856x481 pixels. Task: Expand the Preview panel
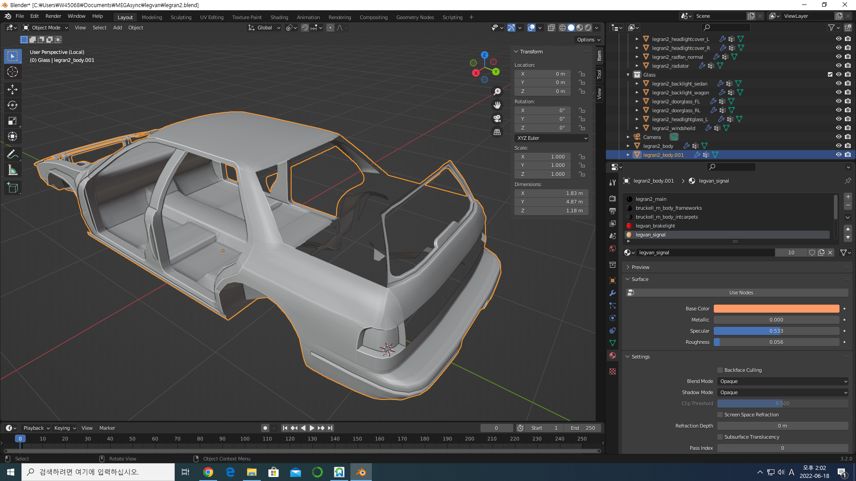[x=640, y=267]
